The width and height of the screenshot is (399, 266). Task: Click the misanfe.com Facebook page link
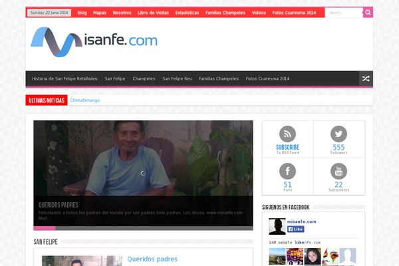point(301,221)
